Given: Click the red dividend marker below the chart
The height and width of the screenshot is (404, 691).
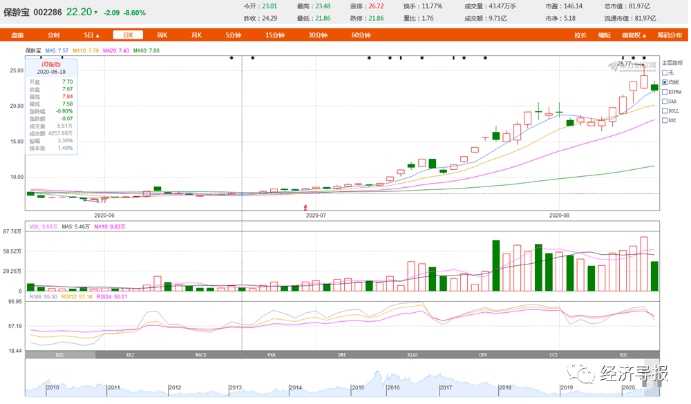Looking at the screenshot, I should pyautogui.click(x=305, y=207).
